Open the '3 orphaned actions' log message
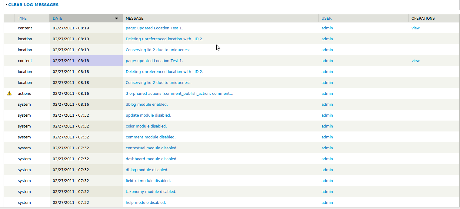Screen dimensions: 460x209 coord(179,93)
